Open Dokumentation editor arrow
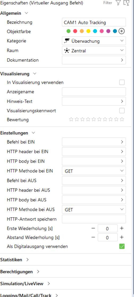 tap(122, 60)
